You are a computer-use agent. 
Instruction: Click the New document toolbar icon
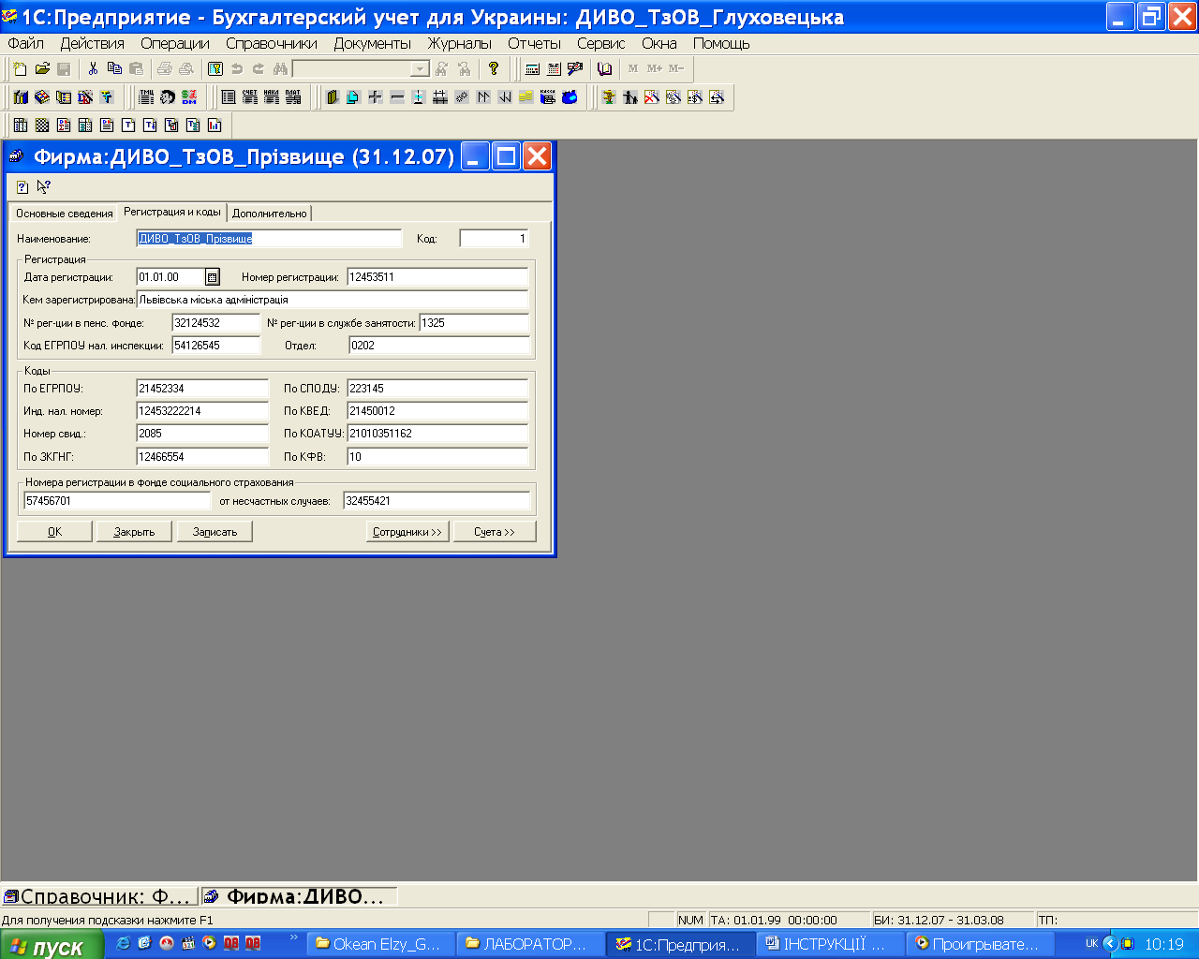[21, 68]
